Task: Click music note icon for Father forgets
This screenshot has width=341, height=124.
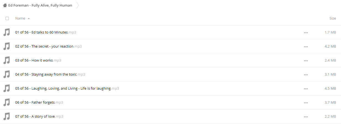Action: (7, 102)
